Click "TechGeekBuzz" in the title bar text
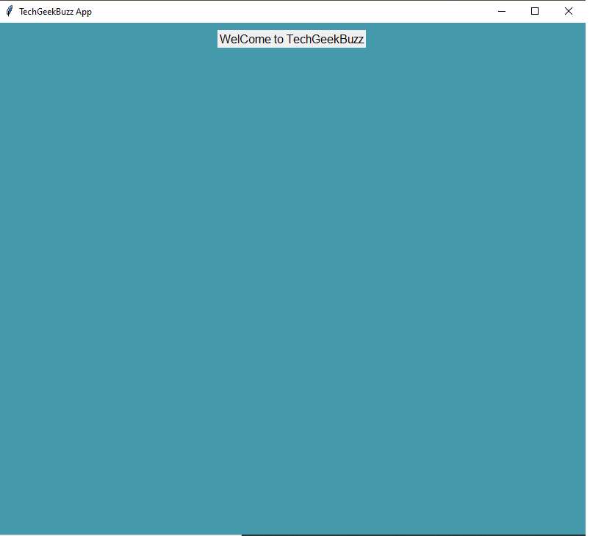Screen dimensions: 601x536 coord(46,12)
